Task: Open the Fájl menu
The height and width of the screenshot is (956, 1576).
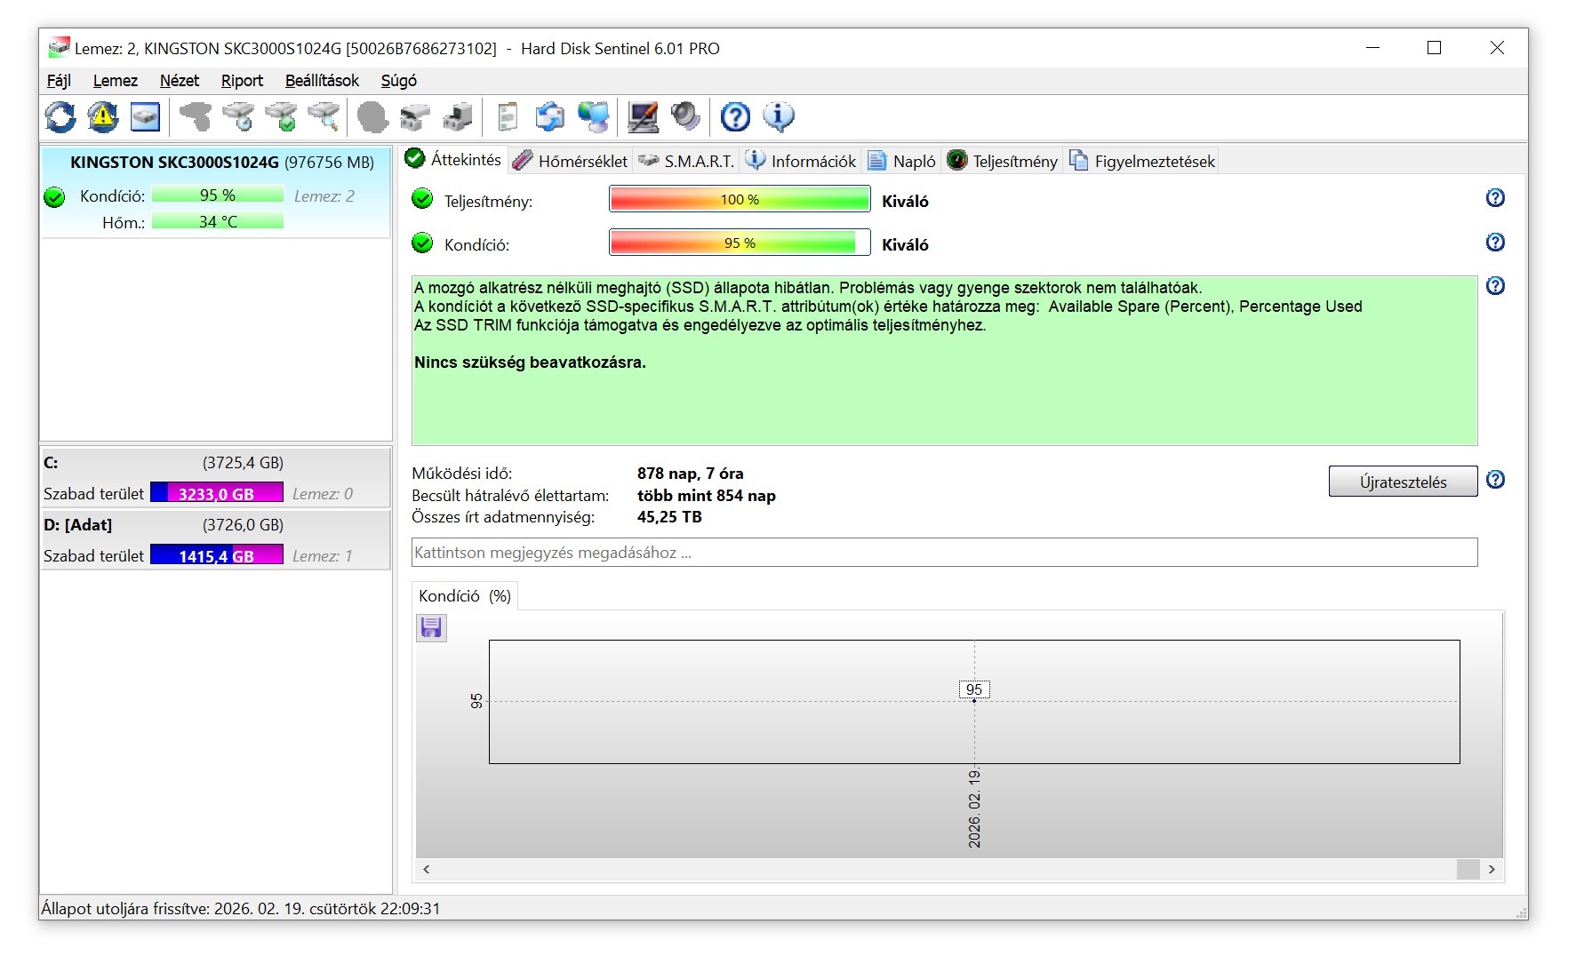Action: (x=59, y=81)
